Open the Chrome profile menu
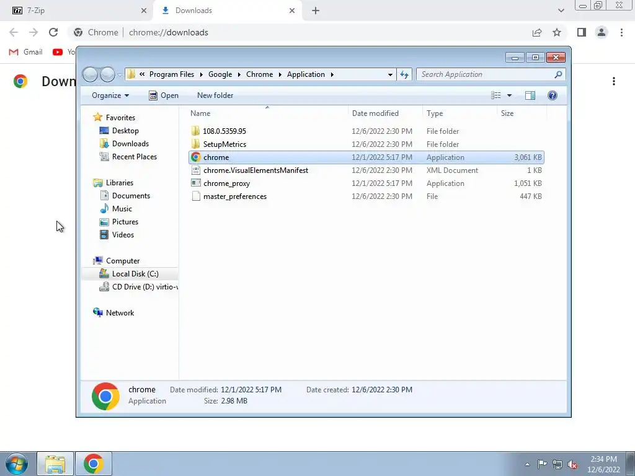635x476 pixels. [602, 32]
